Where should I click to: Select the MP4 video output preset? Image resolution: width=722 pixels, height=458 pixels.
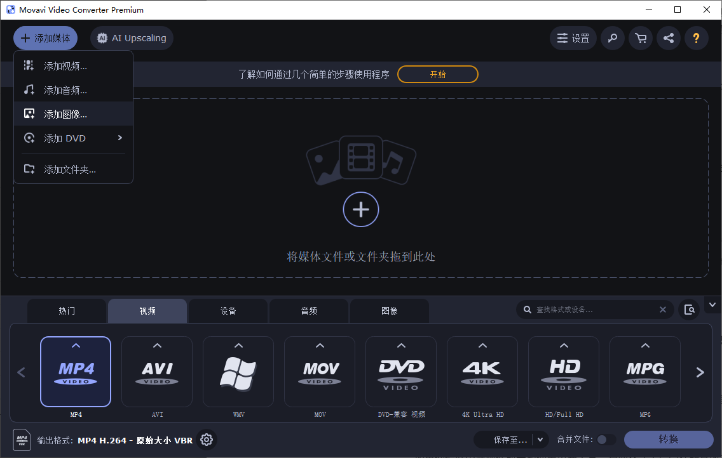point(76,372)
